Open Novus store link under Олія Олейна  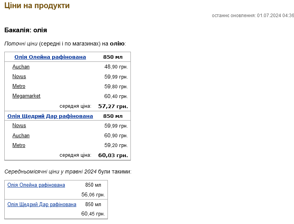click(x=19, y=77)
